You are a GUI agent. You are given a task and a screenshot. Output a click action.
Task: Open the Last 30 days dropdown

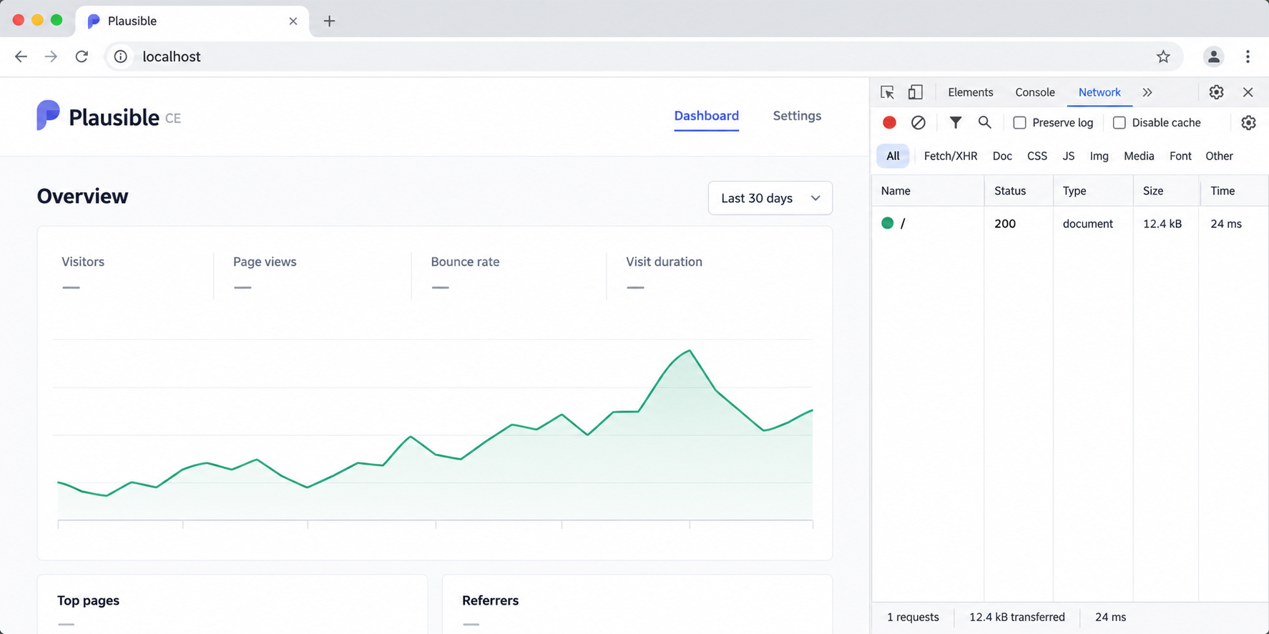click(x=770, y=198)
